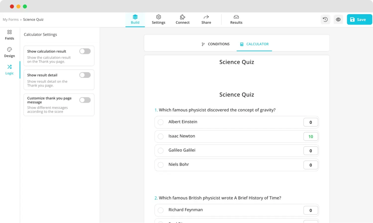Open revision history clock icon
Viewport: 373px width, 223px height.
[x=325, y=19]
